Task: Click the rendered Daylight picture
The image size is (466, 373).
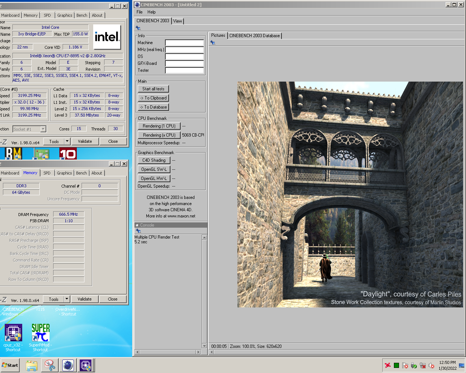Action: click(x=350, y=195)
